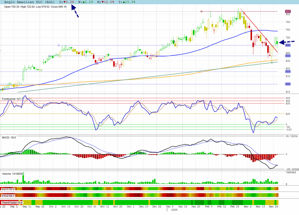This screenshot has height=215, width=299.
Task: Select the MACD -18.0 indicator label
Action: pyautogui.click(x=9, y=137)
